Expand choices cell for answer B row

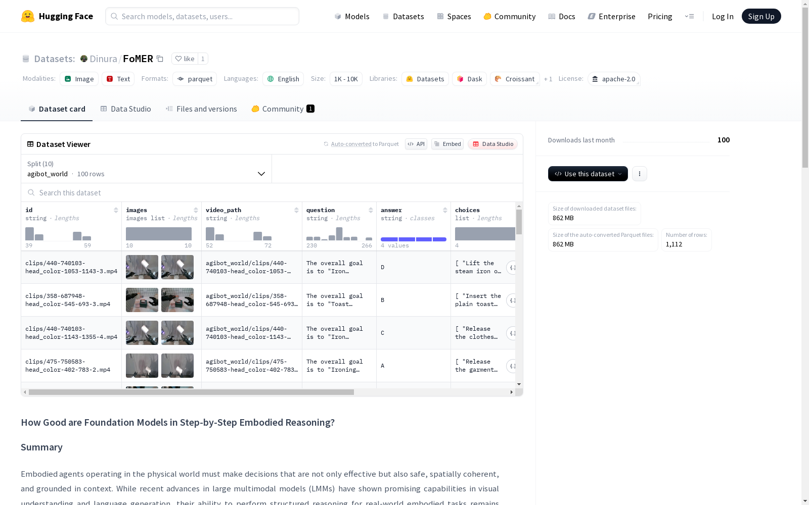coord(511,300)
